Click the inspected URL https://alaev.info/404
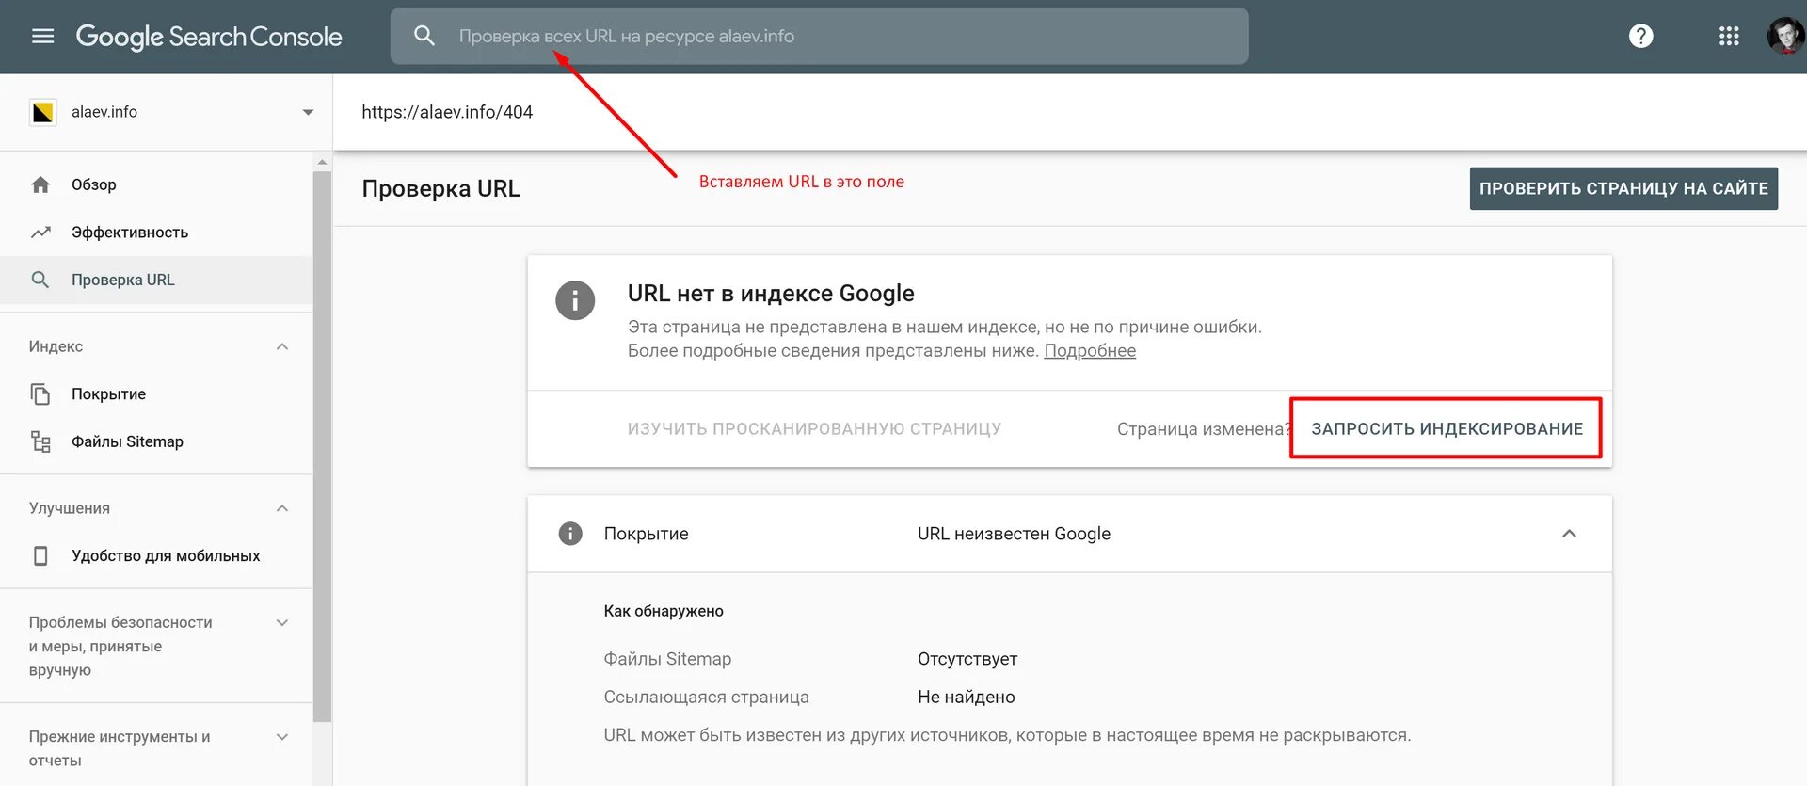 447,112
